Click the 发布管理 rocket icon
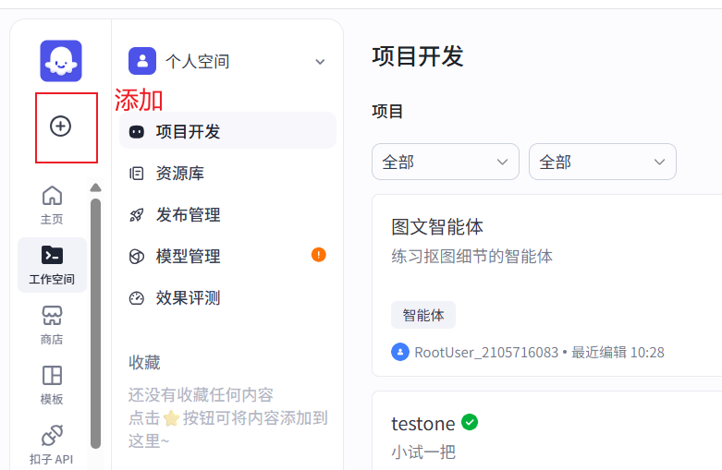 (x=136, y=215)
